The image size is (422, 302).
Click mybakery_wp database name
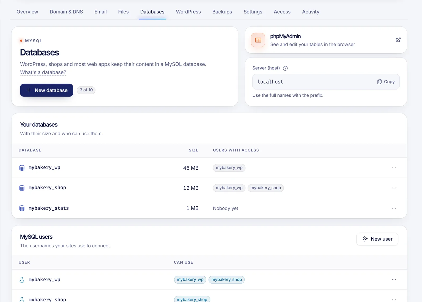click(x=44, y=168)
